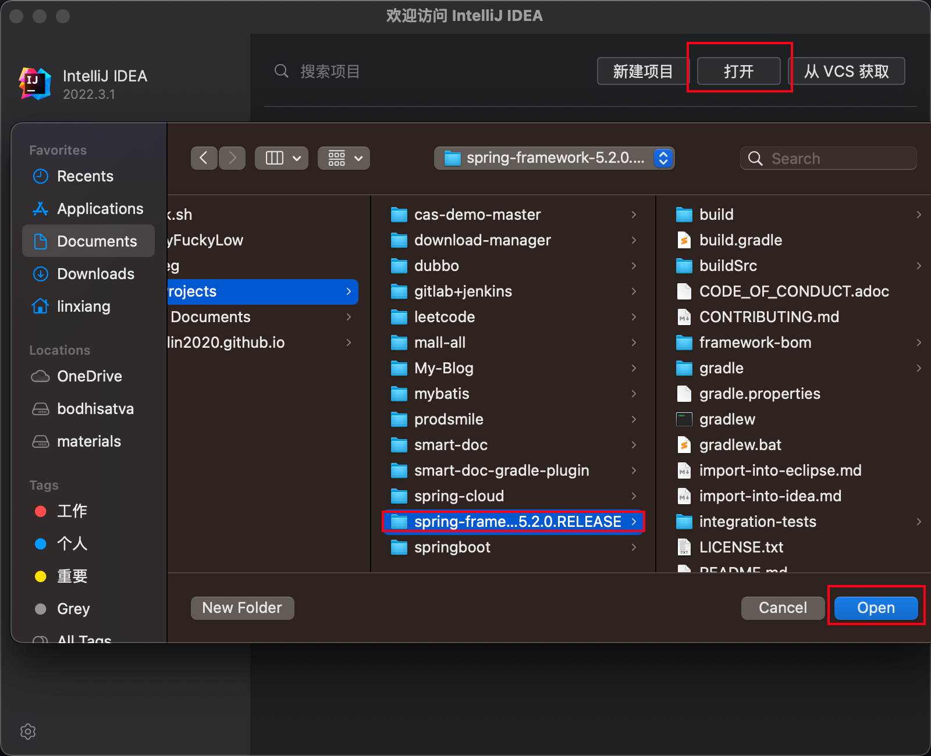Select the spring-frame...5.2.0.RELEASE folder

513,522
